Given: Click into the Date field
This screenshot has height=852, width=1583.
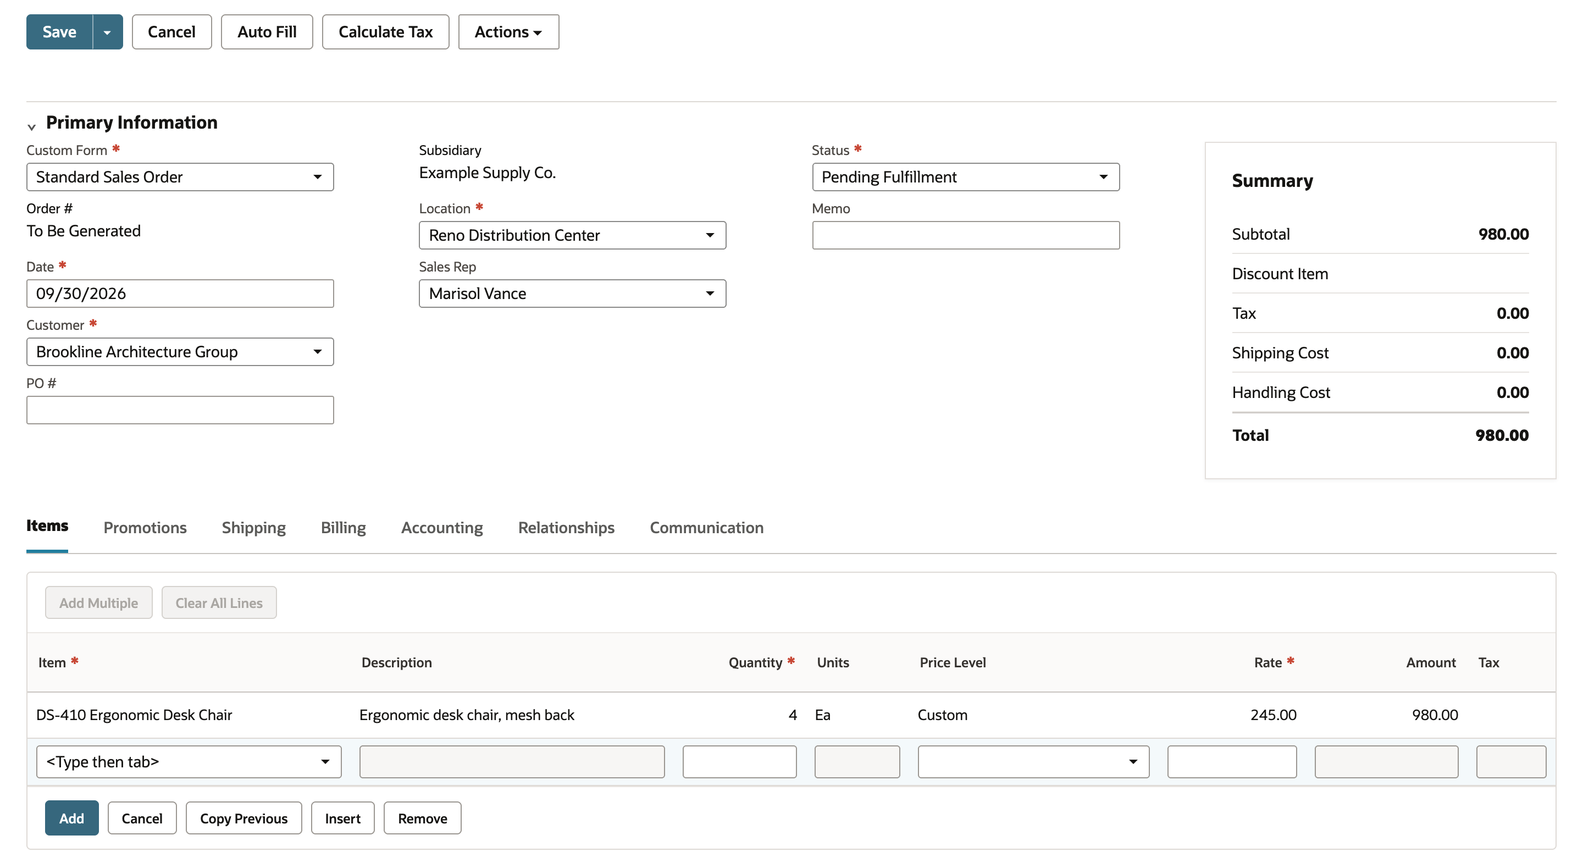Looking at the screenshot, I should (x=180, y=294).
